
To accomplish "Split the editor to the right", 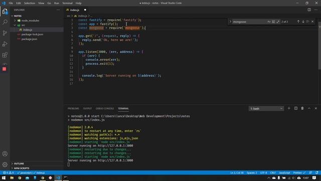I will point(309,10).
